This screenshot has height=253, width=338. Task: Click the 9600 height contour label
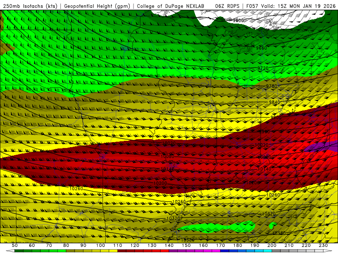(x=238, y=20)
